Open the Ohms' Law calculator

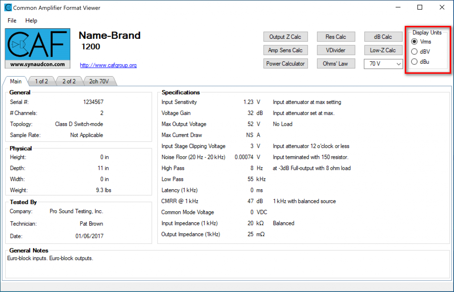336,64
